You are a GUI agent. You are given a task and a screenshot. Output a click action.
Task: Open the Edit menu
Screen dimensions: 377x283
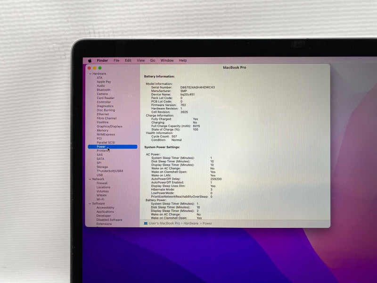tap(128, 60)
